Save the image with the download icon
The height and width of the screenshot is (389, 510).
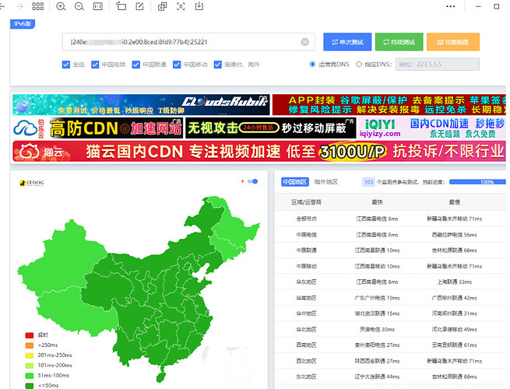[x=199, y=6]
